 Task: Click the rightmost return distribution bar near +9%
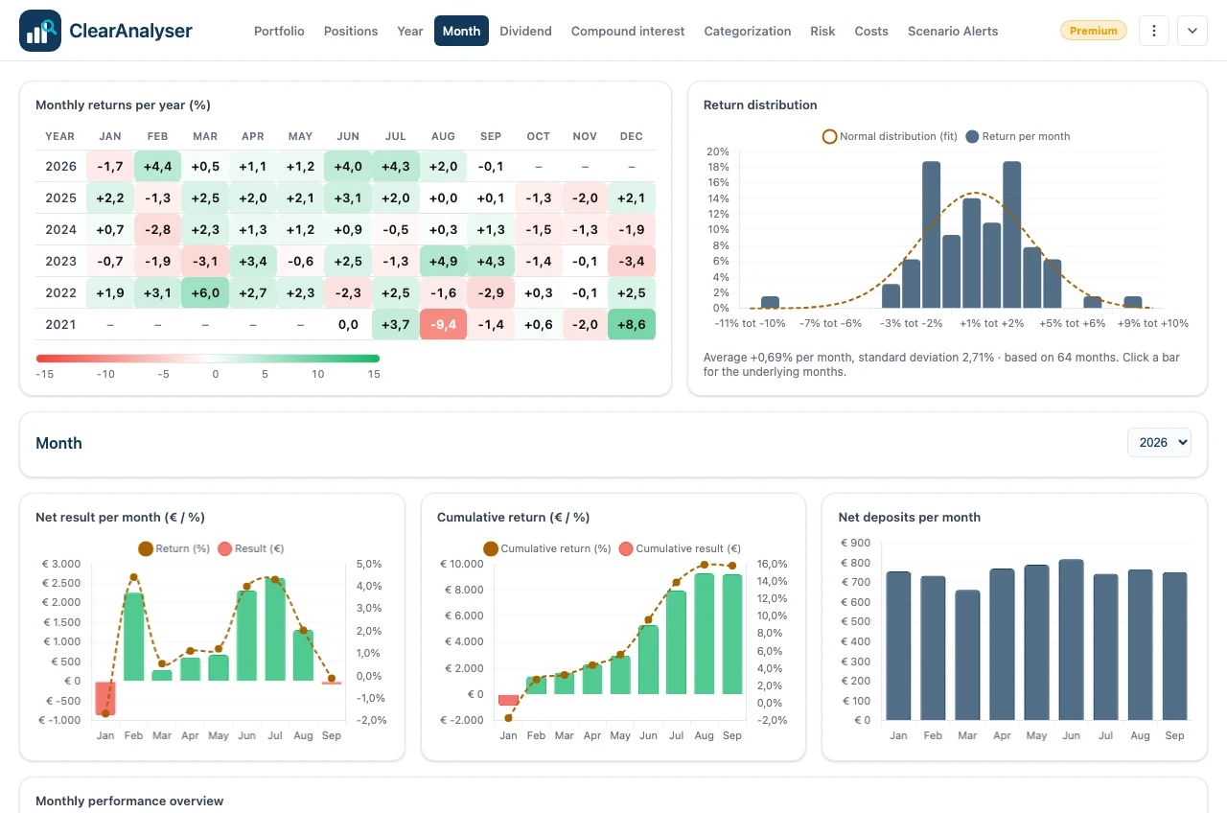pyautogui.click(x=1133, y=302)
